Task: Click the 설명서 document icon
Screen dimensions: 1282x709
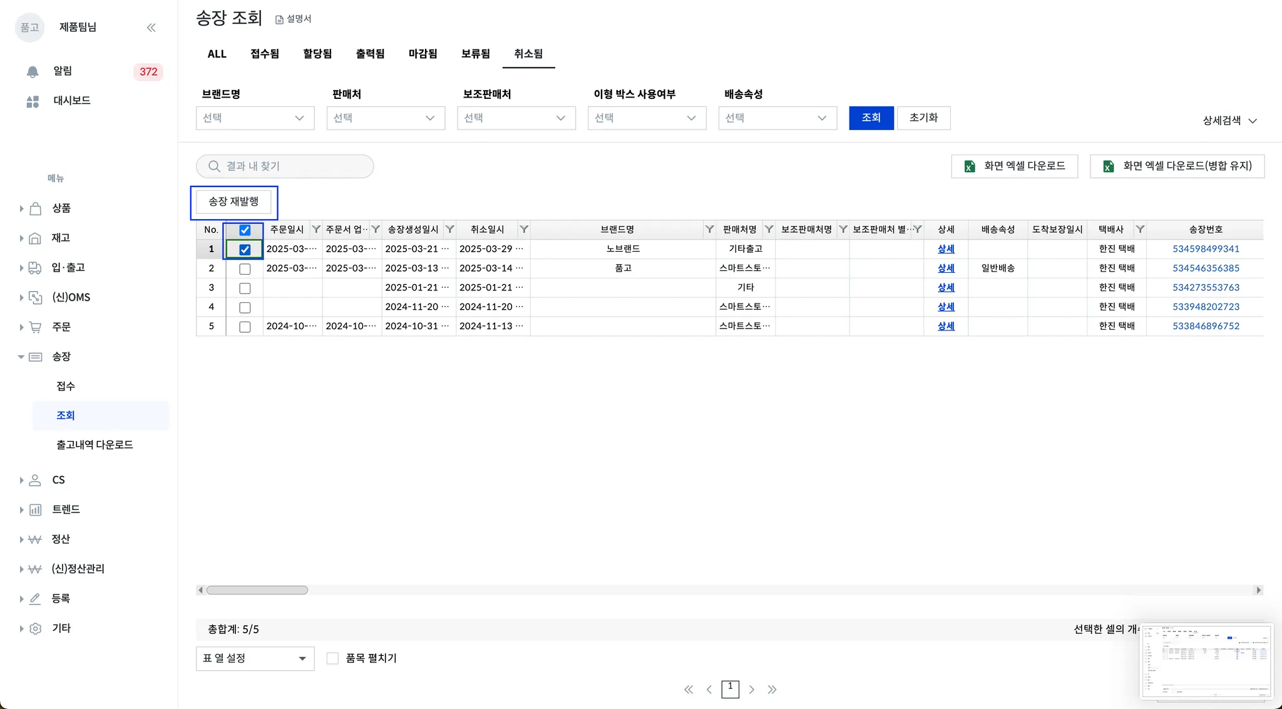Action: coord(279,19)
